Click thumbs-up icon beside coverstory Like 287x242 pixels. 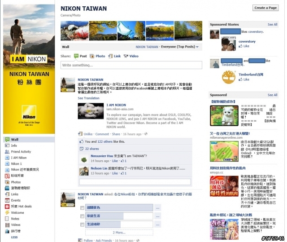(x=240, y=46)
